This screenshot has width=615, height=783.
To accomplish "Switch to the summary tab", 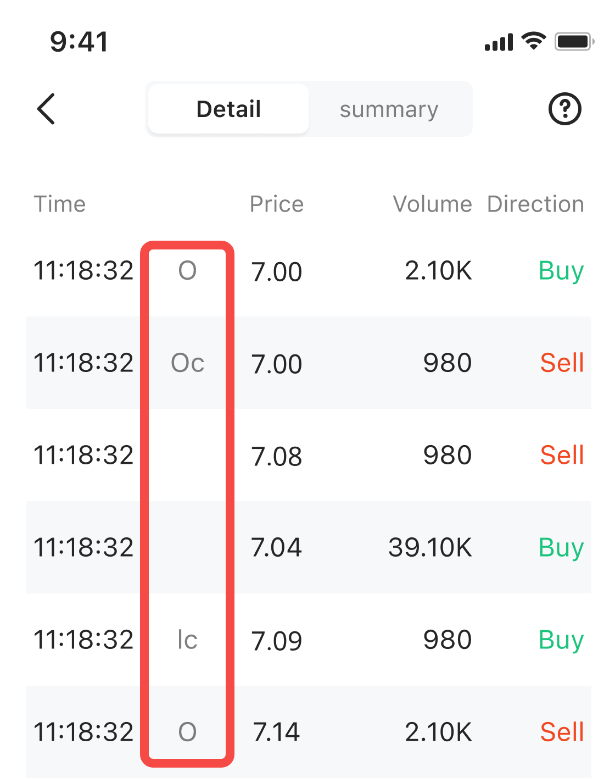I will pyautogui.click(x=389, y=109).
